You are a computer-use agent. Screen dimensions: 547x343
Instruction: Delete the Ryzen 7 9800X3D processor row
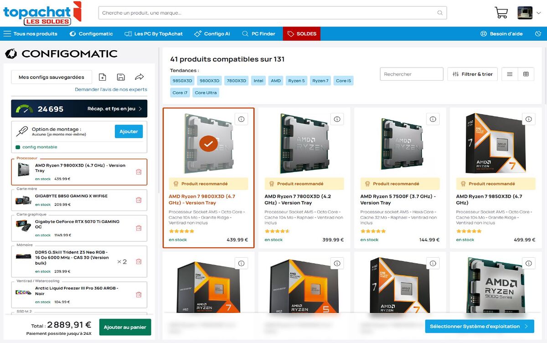[139, 172]
